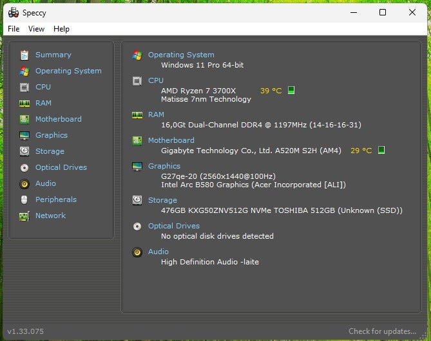
Task: Open Network section from sidebar
Action: [51, 216]
